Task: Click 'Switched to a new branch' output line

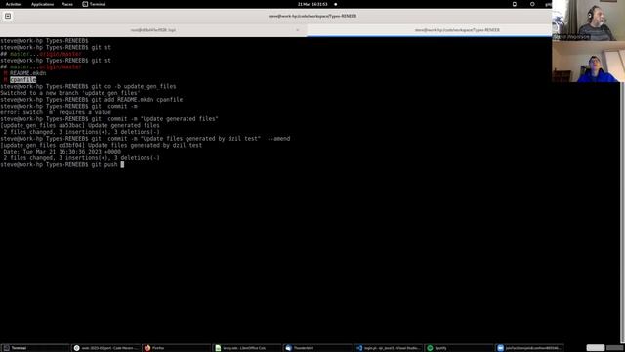Action: (x=69, y=93)
